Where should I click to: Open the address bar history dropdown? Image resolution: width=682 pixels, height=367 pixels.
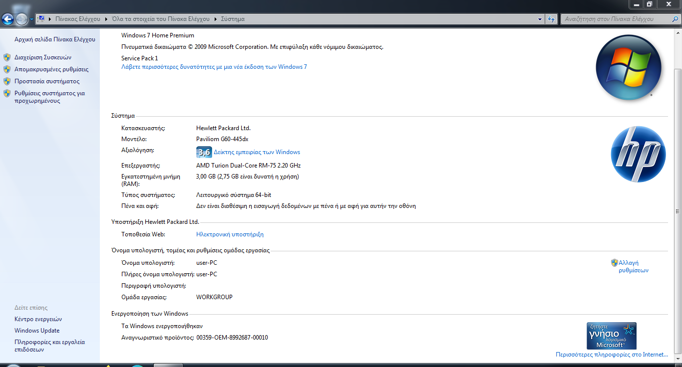[540, 19]
